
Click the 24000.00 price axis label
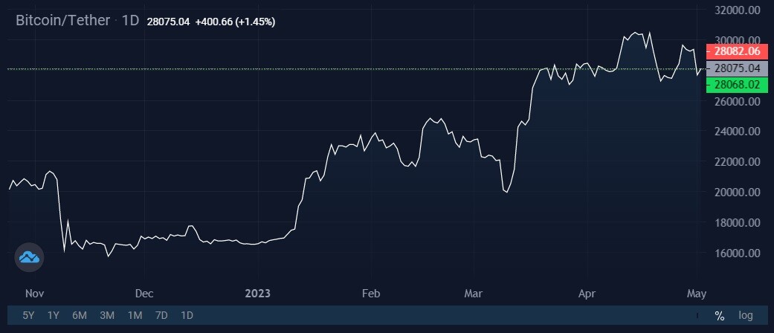coord(737,132)
